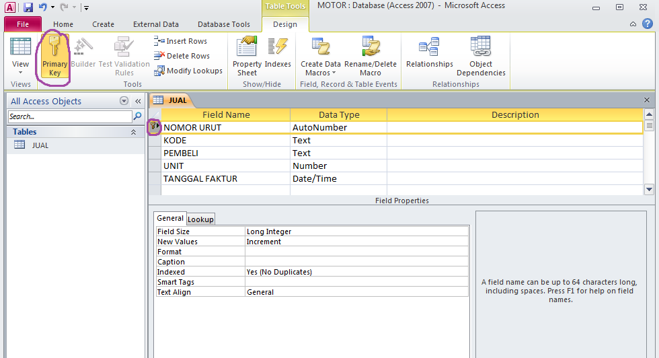Viewport: 659px width, 358px height.
Task: Click the navigation pane Search box
Action: (70, 116)
